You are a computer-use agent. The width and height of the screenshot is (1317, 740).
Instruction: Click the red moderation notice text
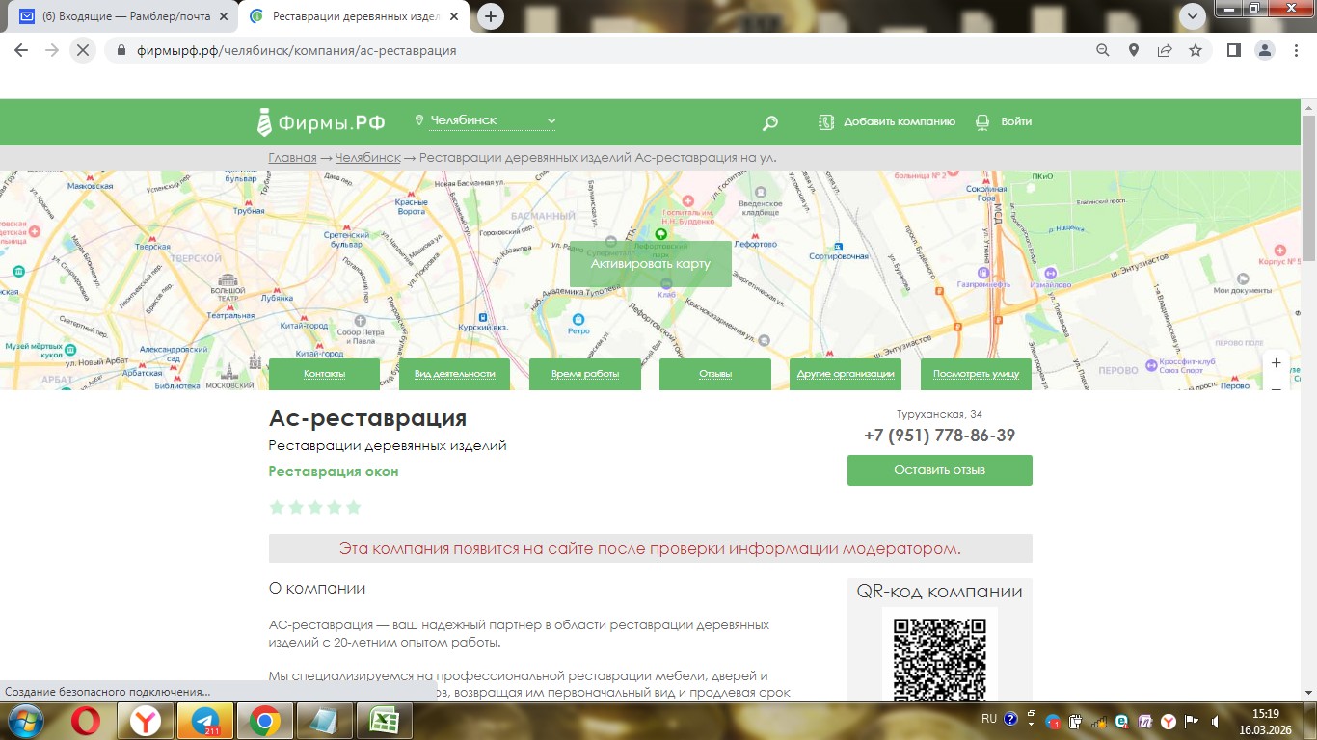click(x=651, y=548)
